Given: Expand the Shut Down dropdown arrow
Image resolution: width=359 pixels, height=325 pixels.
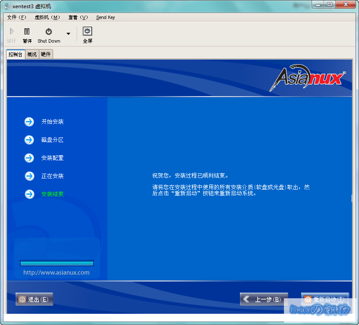Looking at the screenshot, I should tap(68, 34).
